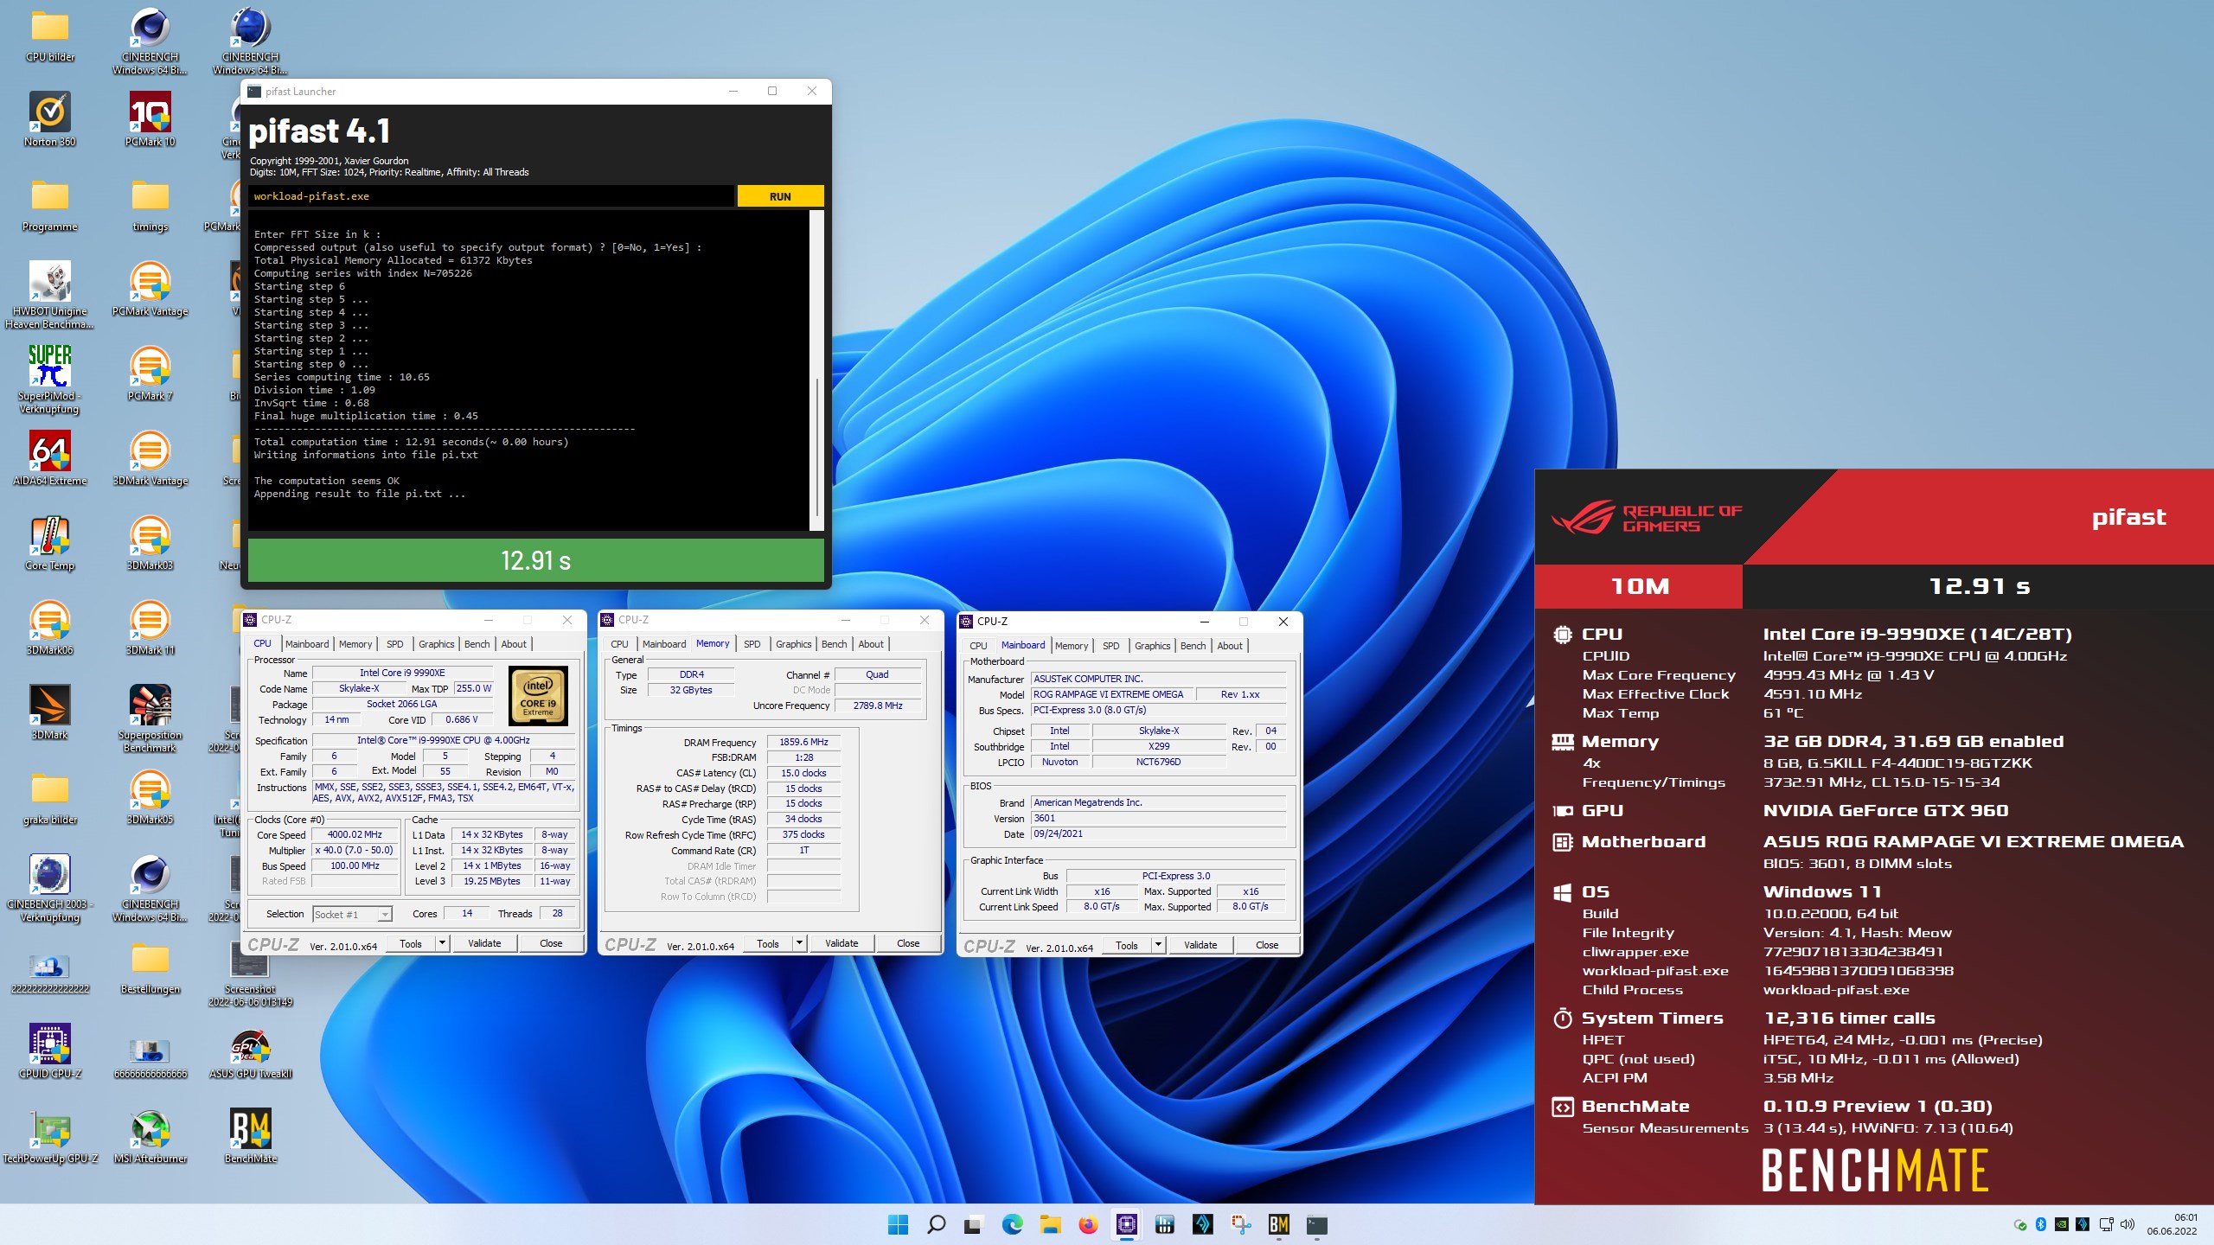Screen dimensions: 2214x1245
Task: Open File Explorer from taskbar
Action: [x=1050, y=1224]
